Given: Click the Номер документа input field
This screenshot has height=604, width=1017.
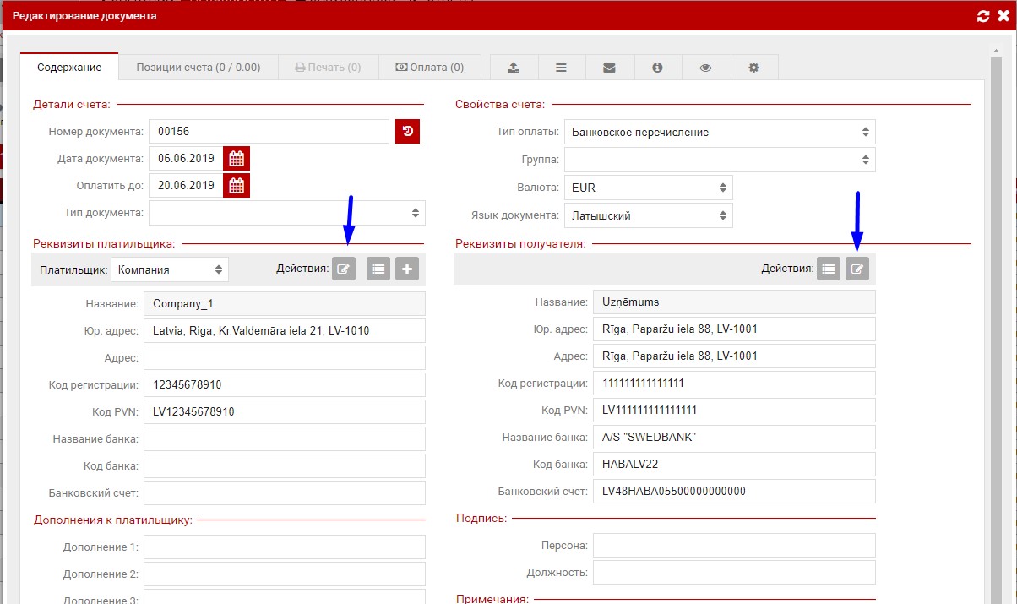Looking at the screenshot, I should [269, 132].
